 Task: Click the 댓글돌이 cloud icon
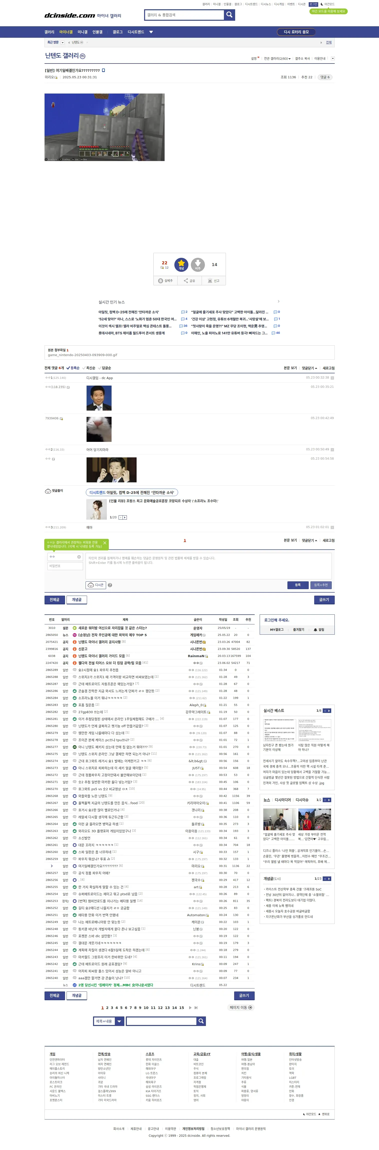[48, 491]
